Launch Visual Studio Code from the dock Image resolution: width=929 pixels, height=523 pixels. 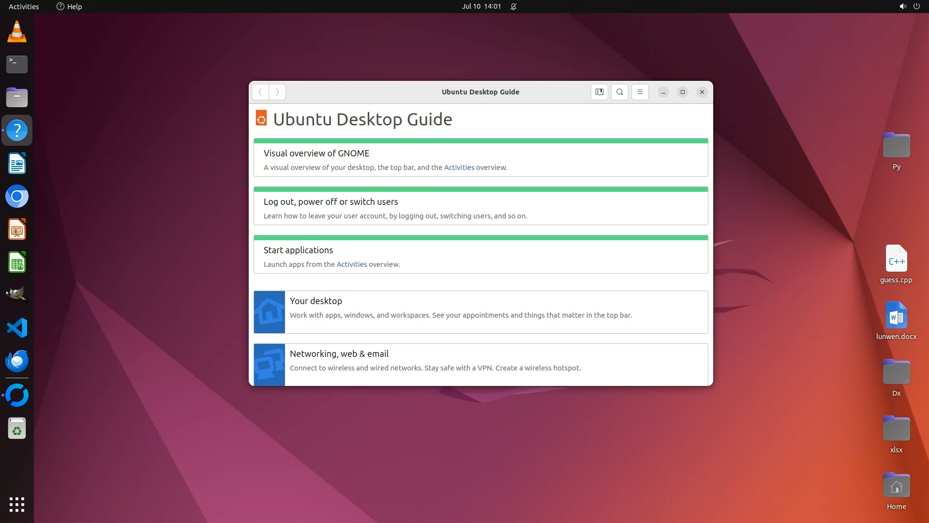[17, 328]
